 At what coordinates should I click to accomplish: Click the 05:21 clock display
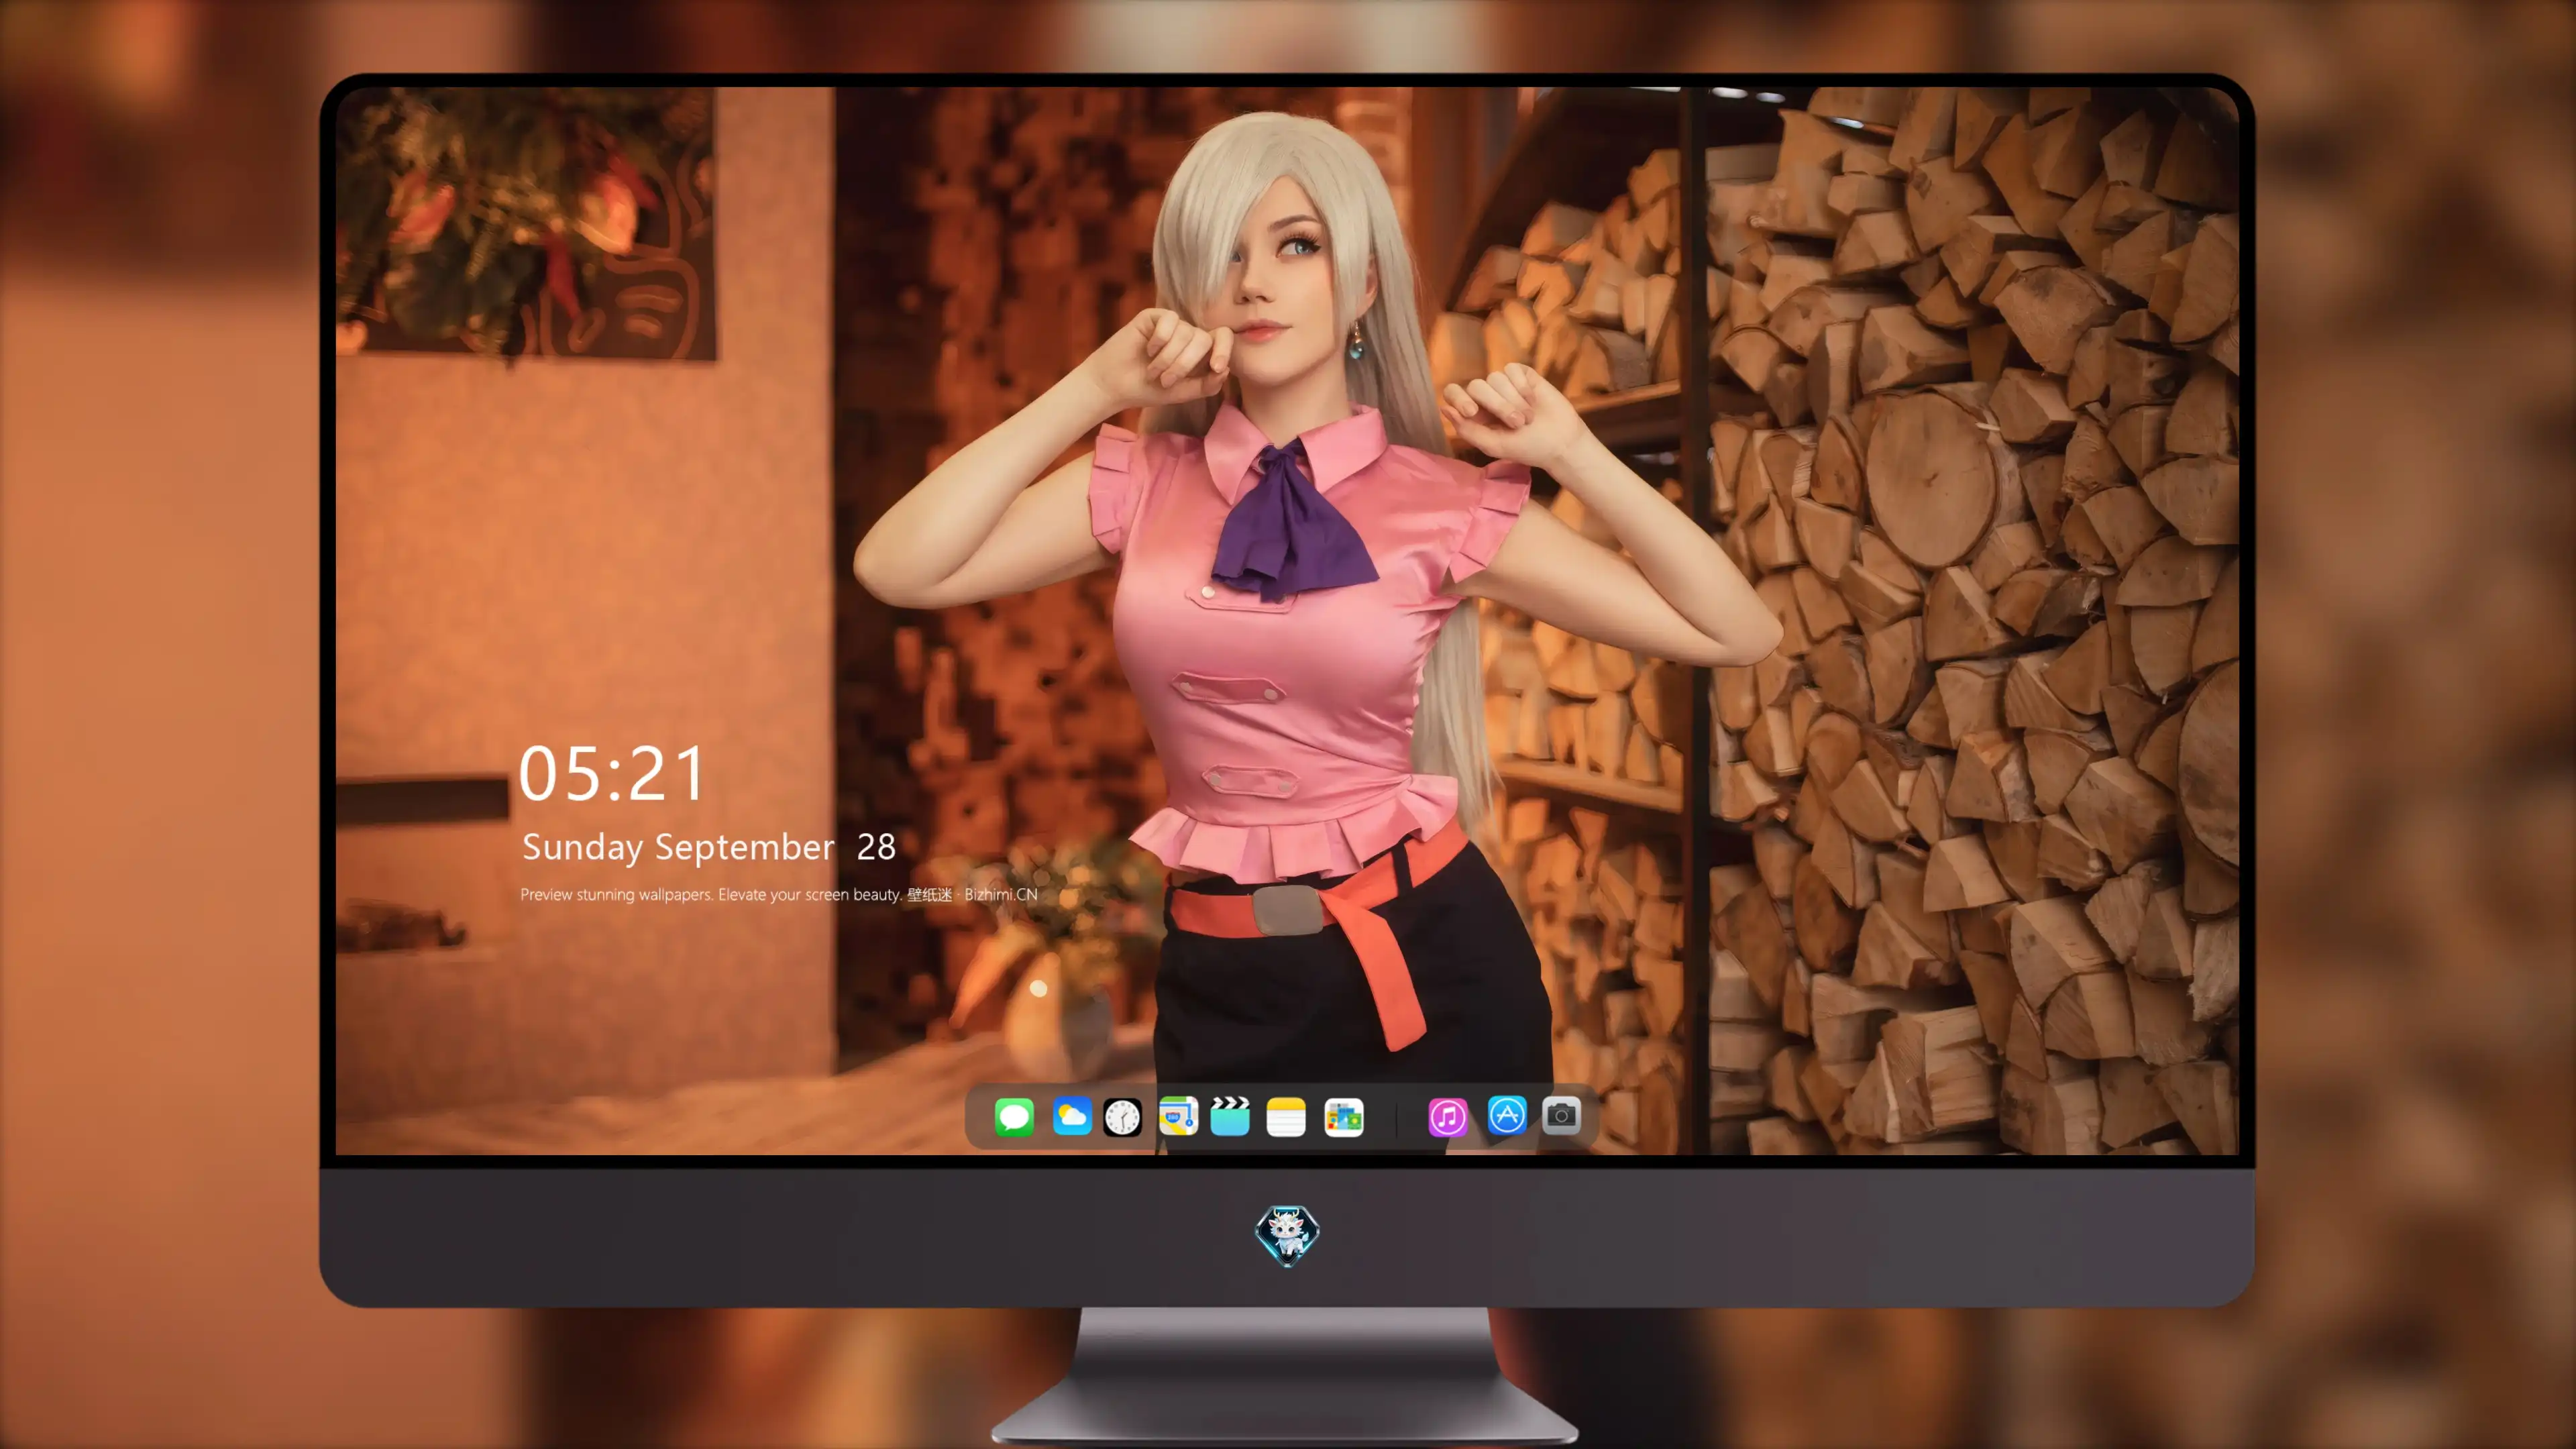point(612,774)
